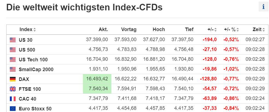Image resolution: width=269 pixels, height=112 pixels.
Task: Open the SmallCap 2000 index link
Action: 36,69
